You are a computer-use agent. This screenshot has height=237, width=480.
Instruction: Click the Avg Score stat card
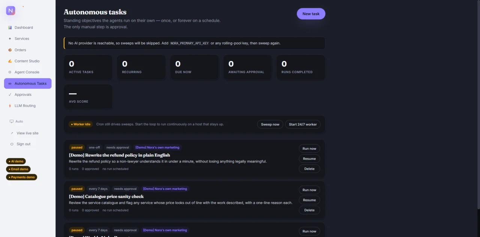point(88,97)
